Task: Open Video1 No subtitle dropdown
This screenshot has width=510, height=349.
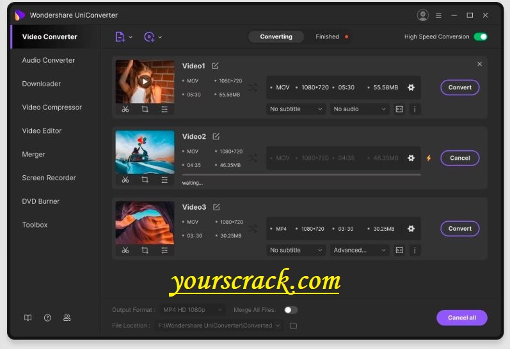Action: click(296, 109)
